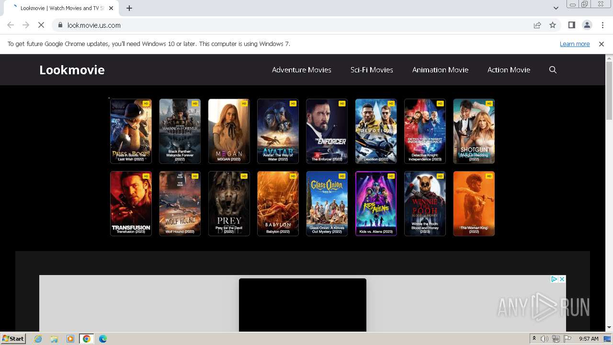Click the page vertical scrollbar thumb

tap(609, 91)
